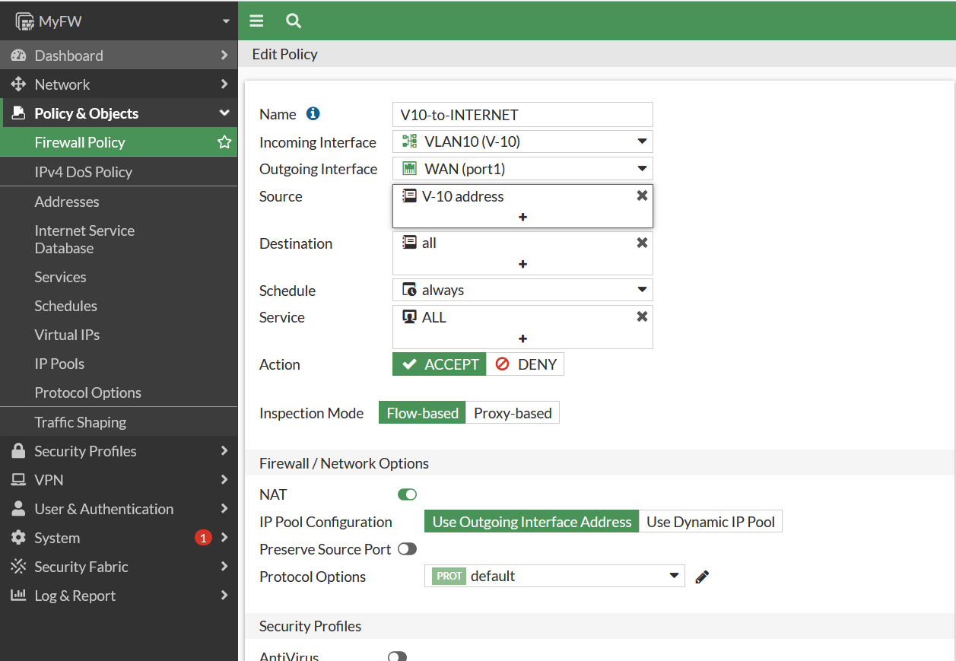Open the Schedule dropdown showing always
Screen dimensions: 956x661
point(522,290)
